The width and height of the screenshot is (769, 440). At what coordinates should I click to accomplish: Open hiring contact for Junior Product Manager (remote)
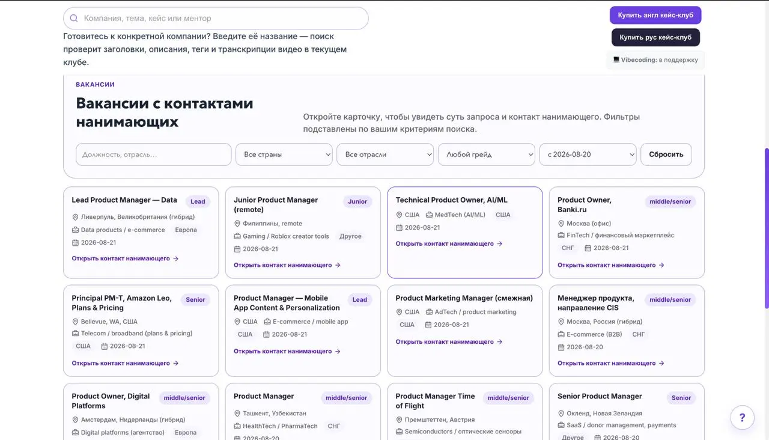tap(287, 265)
